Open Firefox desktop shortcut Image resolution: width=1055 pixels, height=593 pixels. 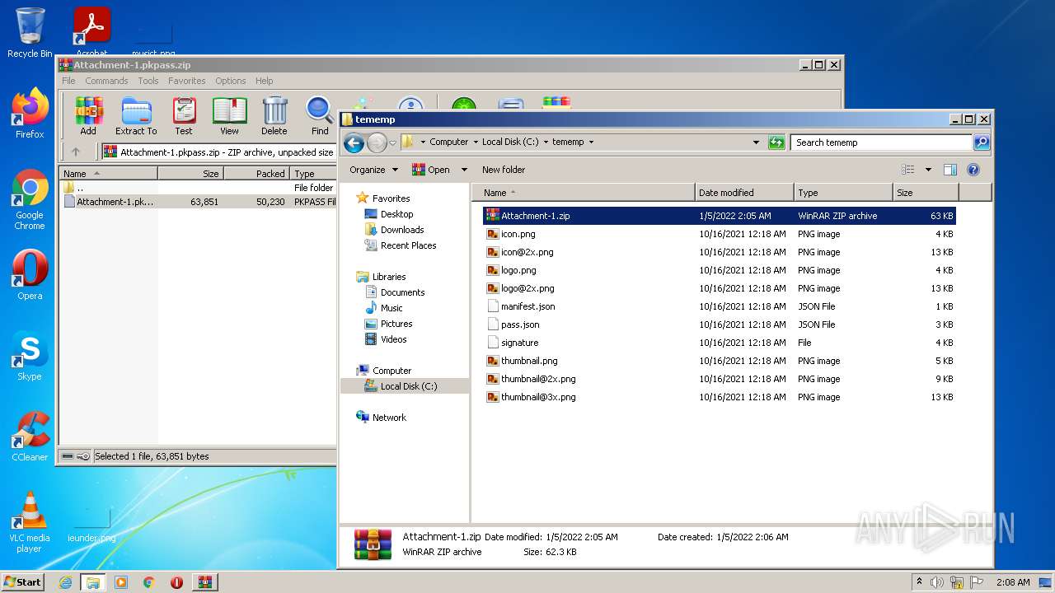coord(30,113)
